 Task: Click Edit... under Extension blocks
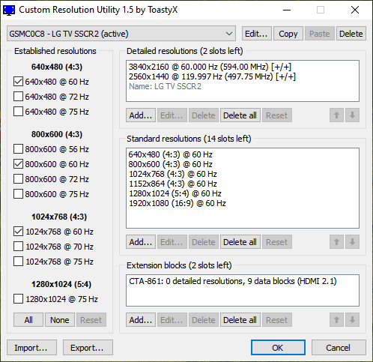tap(172, 320)
